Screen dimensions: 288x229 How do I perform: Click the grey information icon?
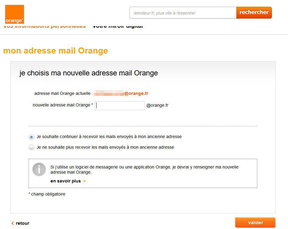click(39, 169)
